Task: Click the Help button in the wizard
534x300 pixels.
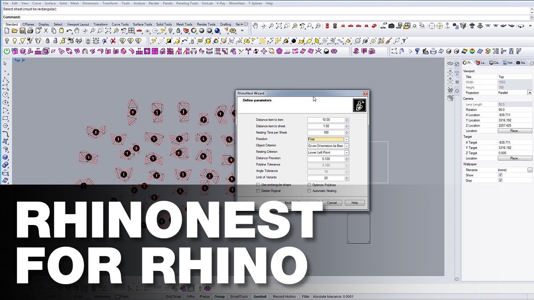Action: (355, 203)
